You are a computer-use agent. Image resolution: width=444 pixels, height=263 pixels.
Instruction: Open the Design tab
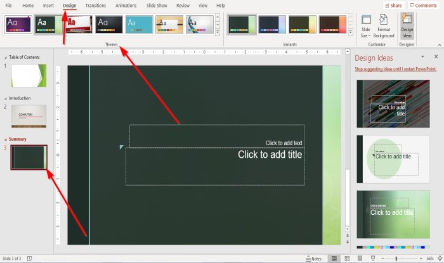70,5
